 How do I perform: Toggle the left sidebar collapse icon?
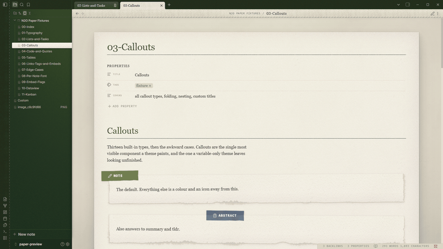click(x=5, y=4)
